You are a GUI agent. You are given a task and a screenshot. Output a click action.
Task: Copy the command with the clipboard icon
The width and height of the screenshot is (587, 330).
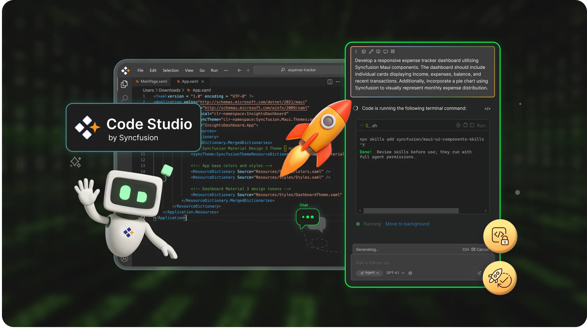(x=465, y=125)
